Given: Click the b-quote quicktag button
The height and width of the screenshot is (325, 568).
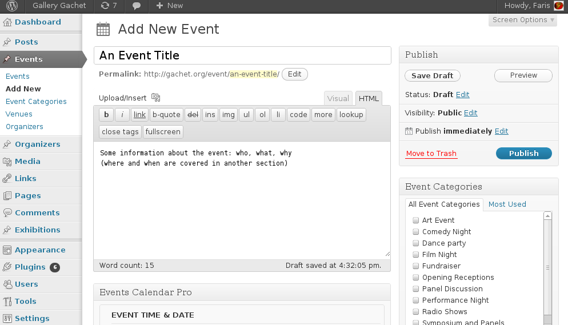Looking at the screenshot, I should (x=166, y=115).
